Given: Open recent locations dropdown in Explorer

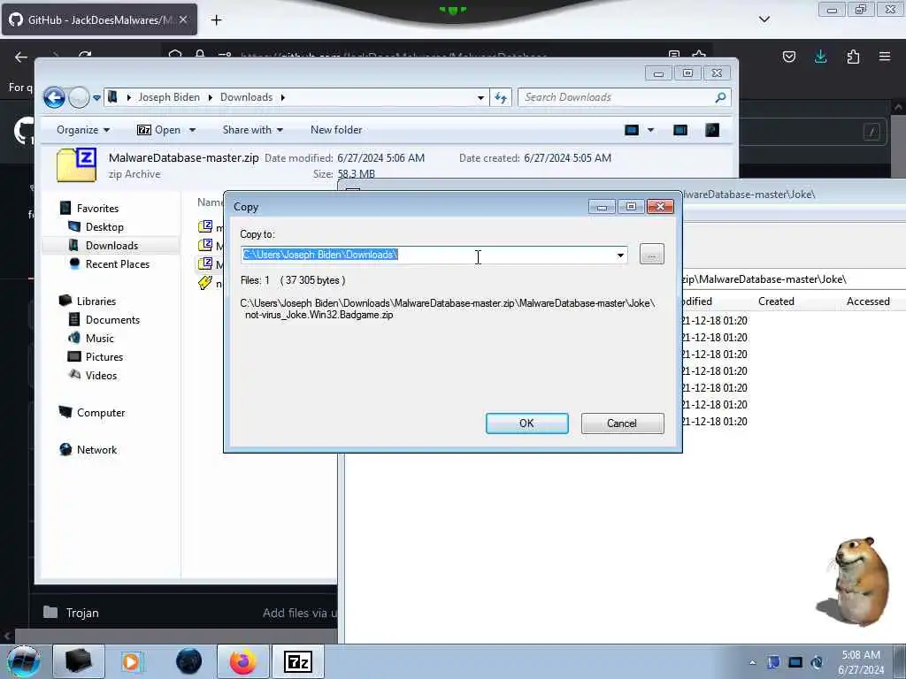Looking at the screenshot, I should pos(96,97).
